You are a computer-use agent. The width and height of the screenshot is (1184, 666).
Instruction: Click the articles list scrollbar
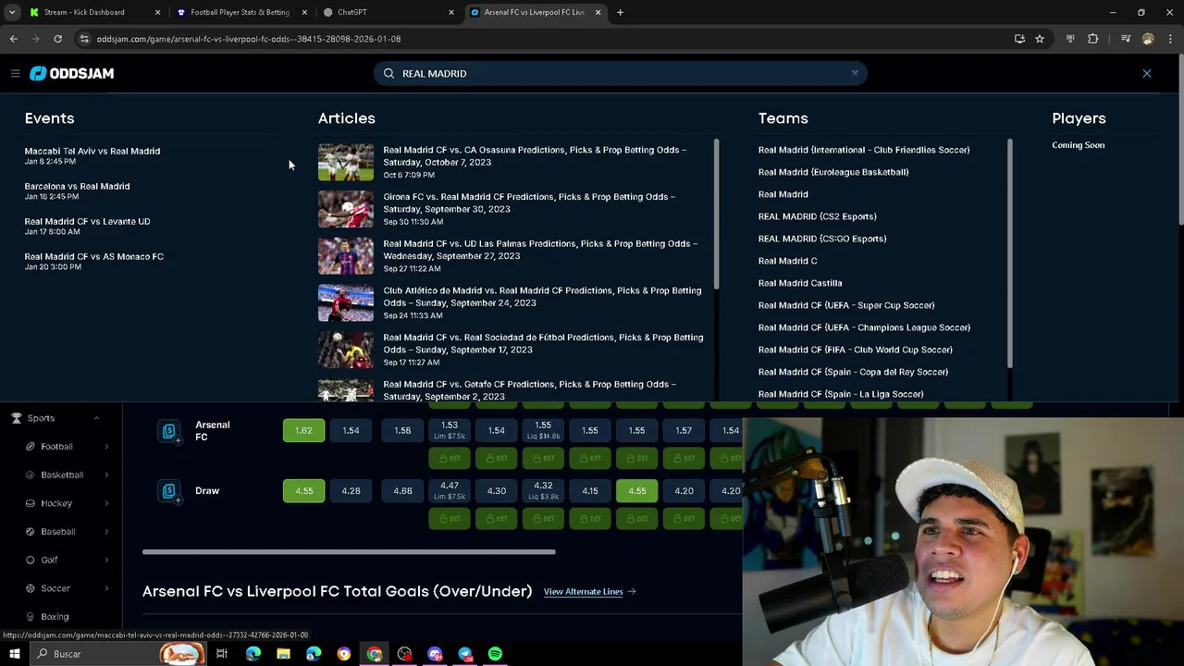coord(716,213)
